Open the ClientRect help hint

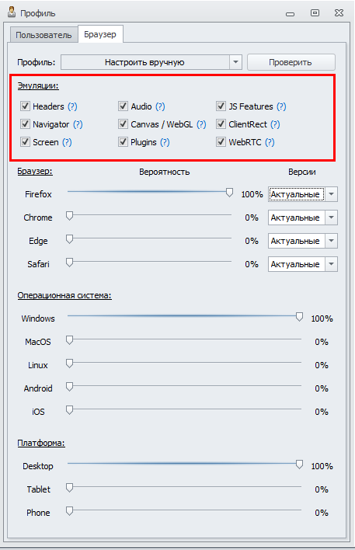point(275,124)
